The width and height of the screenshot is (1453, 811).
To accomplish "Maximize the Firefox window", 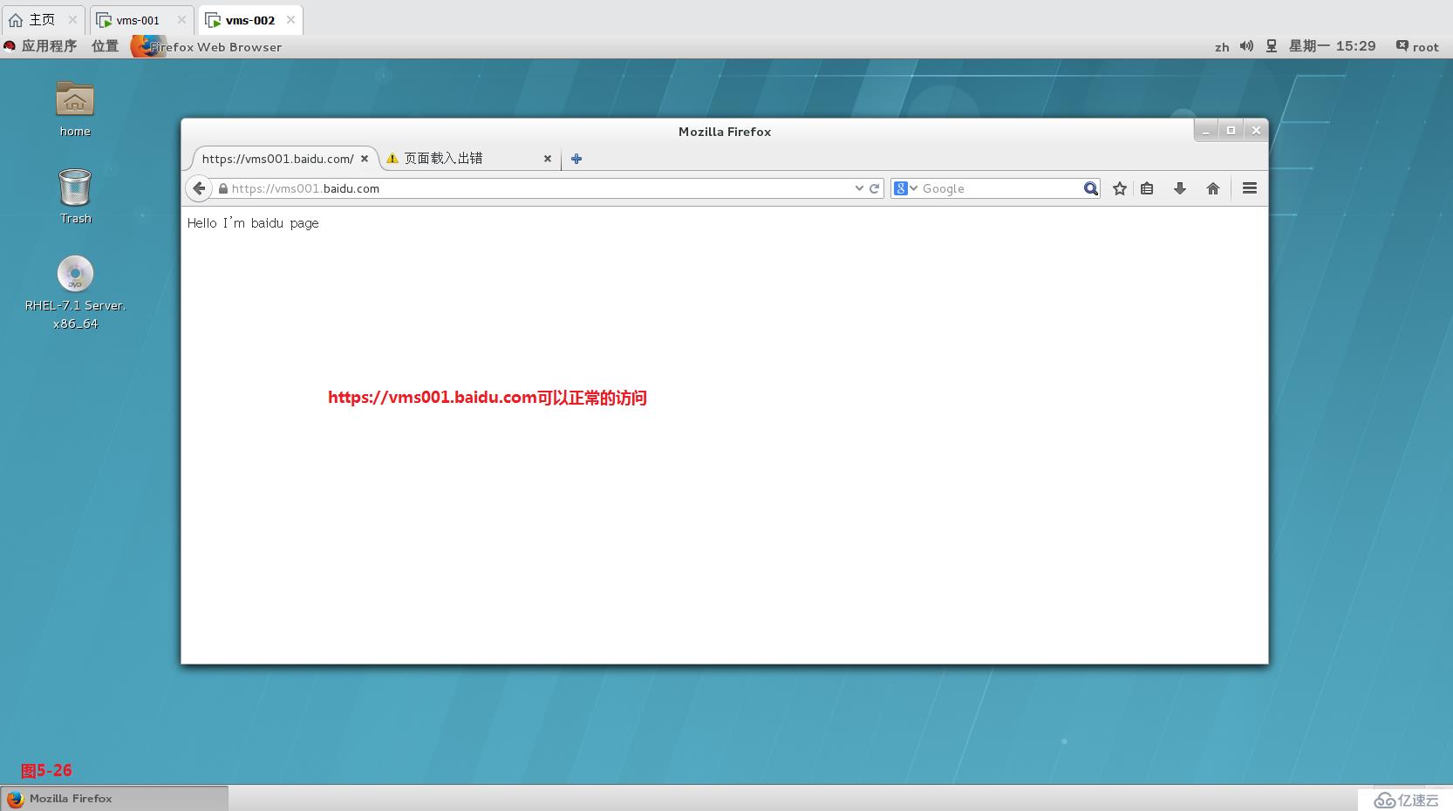I will click(1231, 131).
